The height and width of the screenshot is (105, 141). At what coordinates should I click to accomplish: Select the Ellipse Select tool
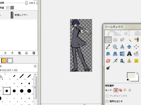coord(115,40)
